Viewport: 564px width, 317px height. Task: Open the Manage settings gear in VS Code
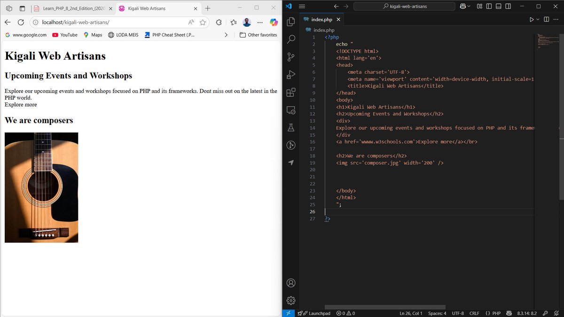290,300
